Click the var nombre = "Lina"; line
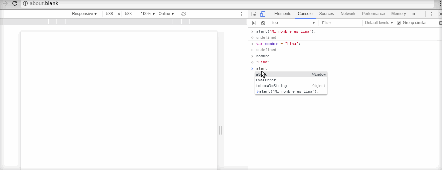This screenshot has height=170, width=442. pos(278,44)
